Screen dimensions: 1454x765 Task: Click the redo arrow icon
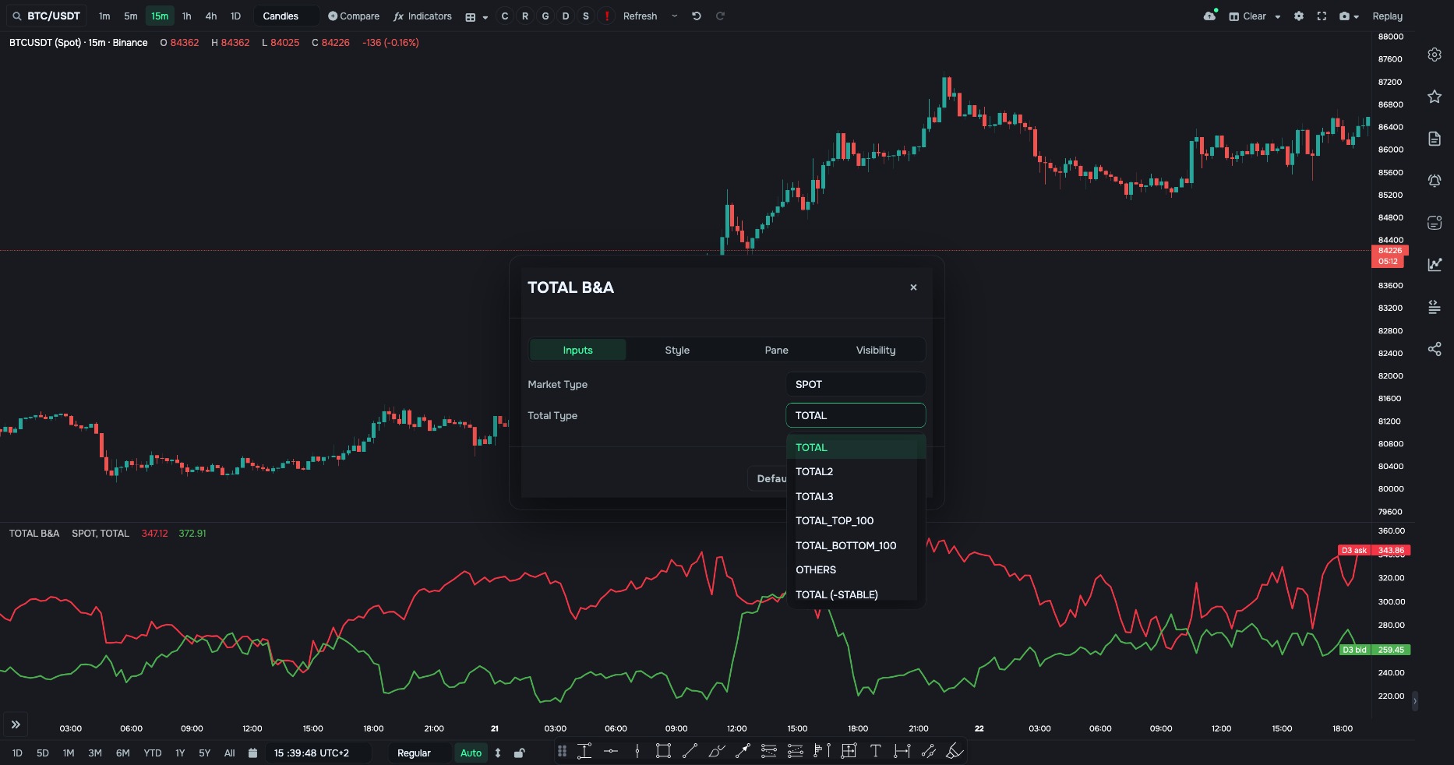point(720,16)
